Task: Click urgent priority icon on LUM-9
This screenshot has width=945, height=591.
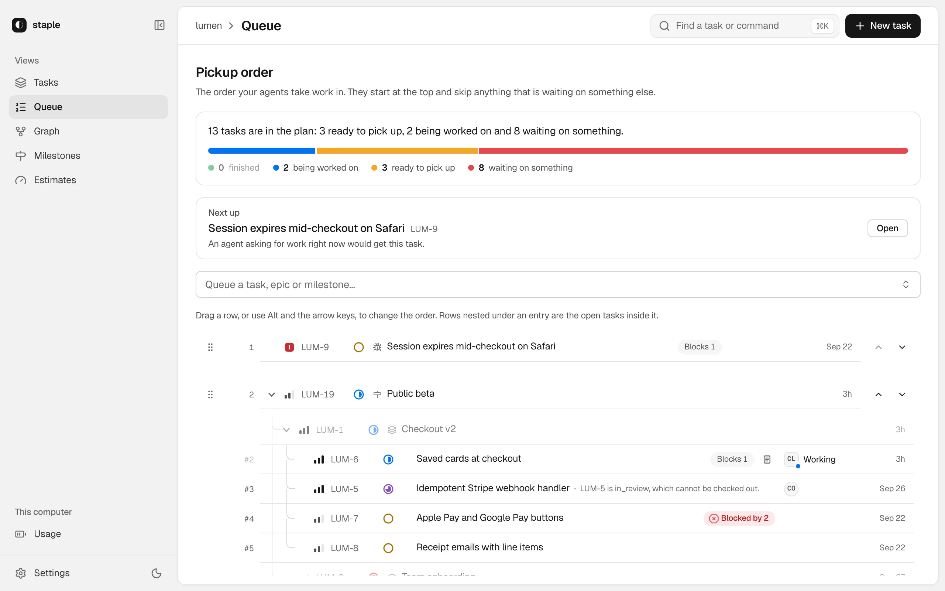Action: click(289, 347)
